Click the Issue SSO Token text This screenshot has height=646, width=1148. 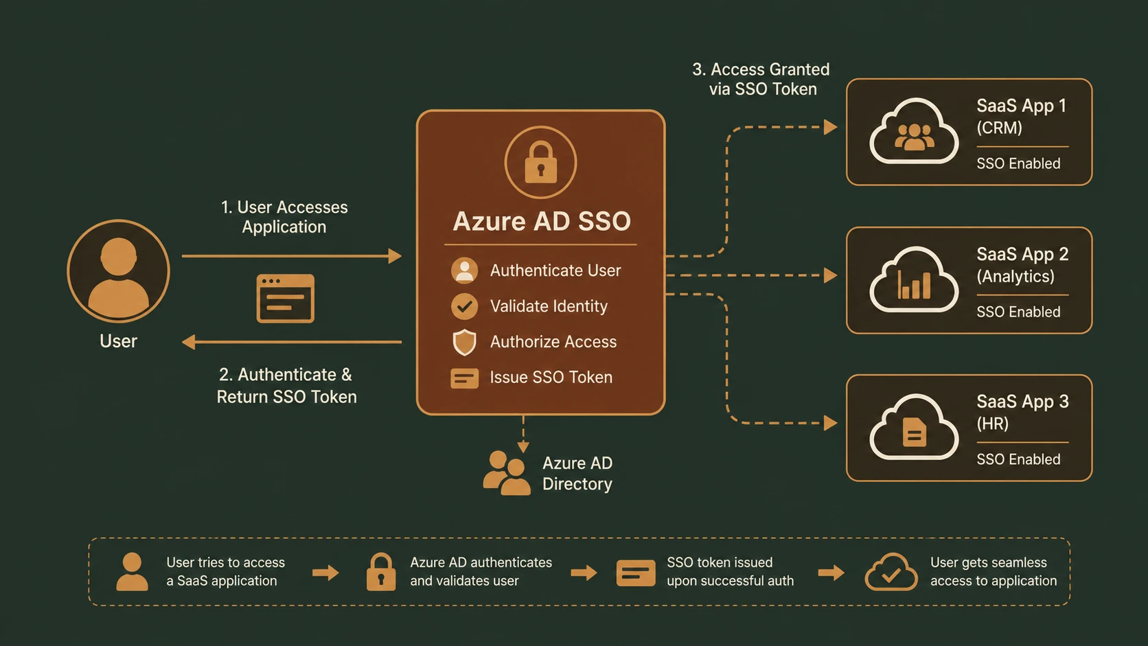(x=551, y=377)
